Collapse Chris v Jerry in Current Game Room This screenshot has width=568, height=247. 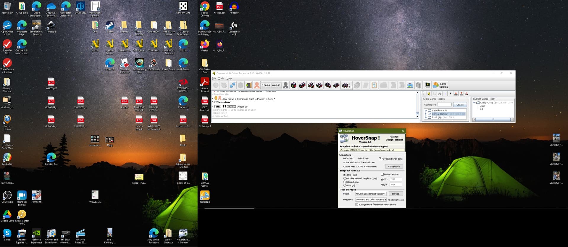coord(474,103)
